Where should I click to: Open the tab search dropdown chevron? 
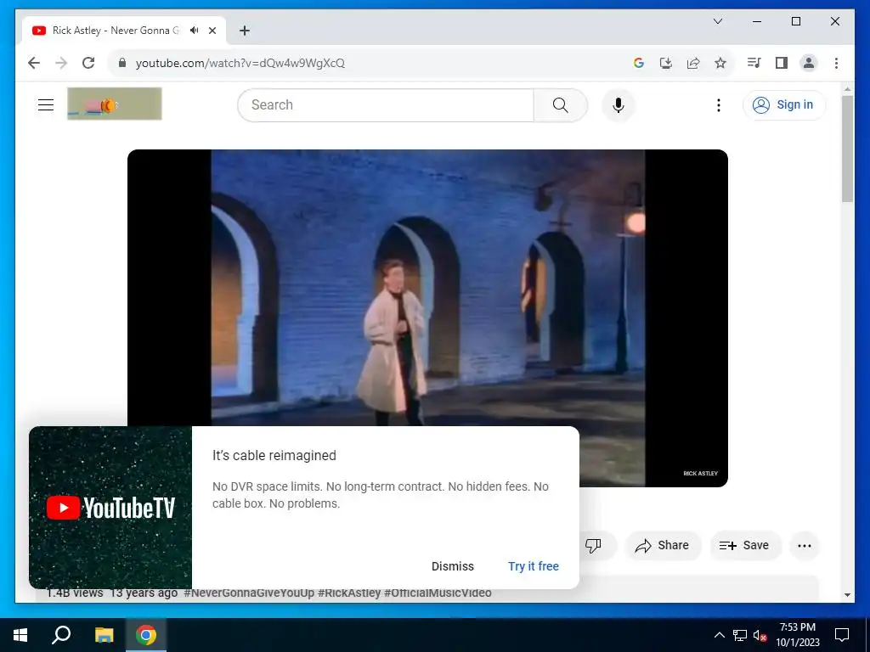[717, 21]
